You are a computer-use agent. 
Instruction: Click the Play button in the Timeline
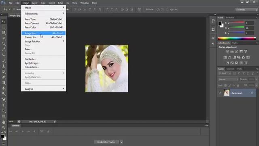point(23,131)
